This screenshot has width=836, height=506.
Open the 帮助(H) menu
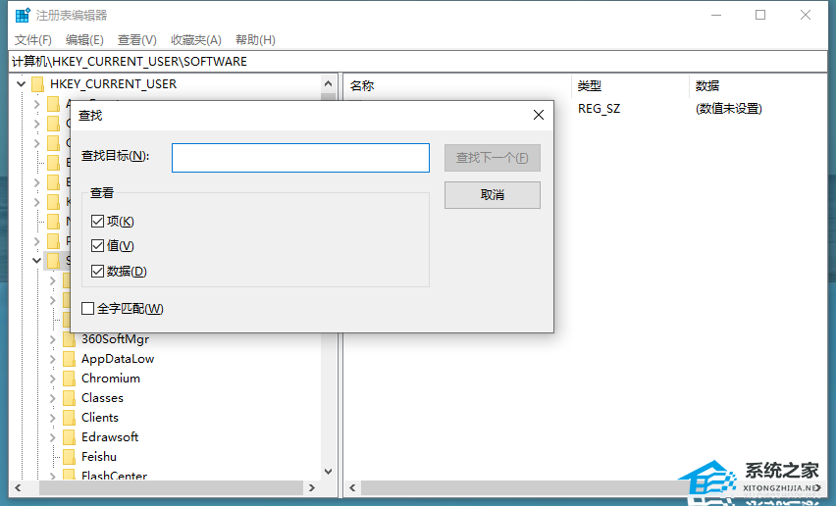point(255,40)
